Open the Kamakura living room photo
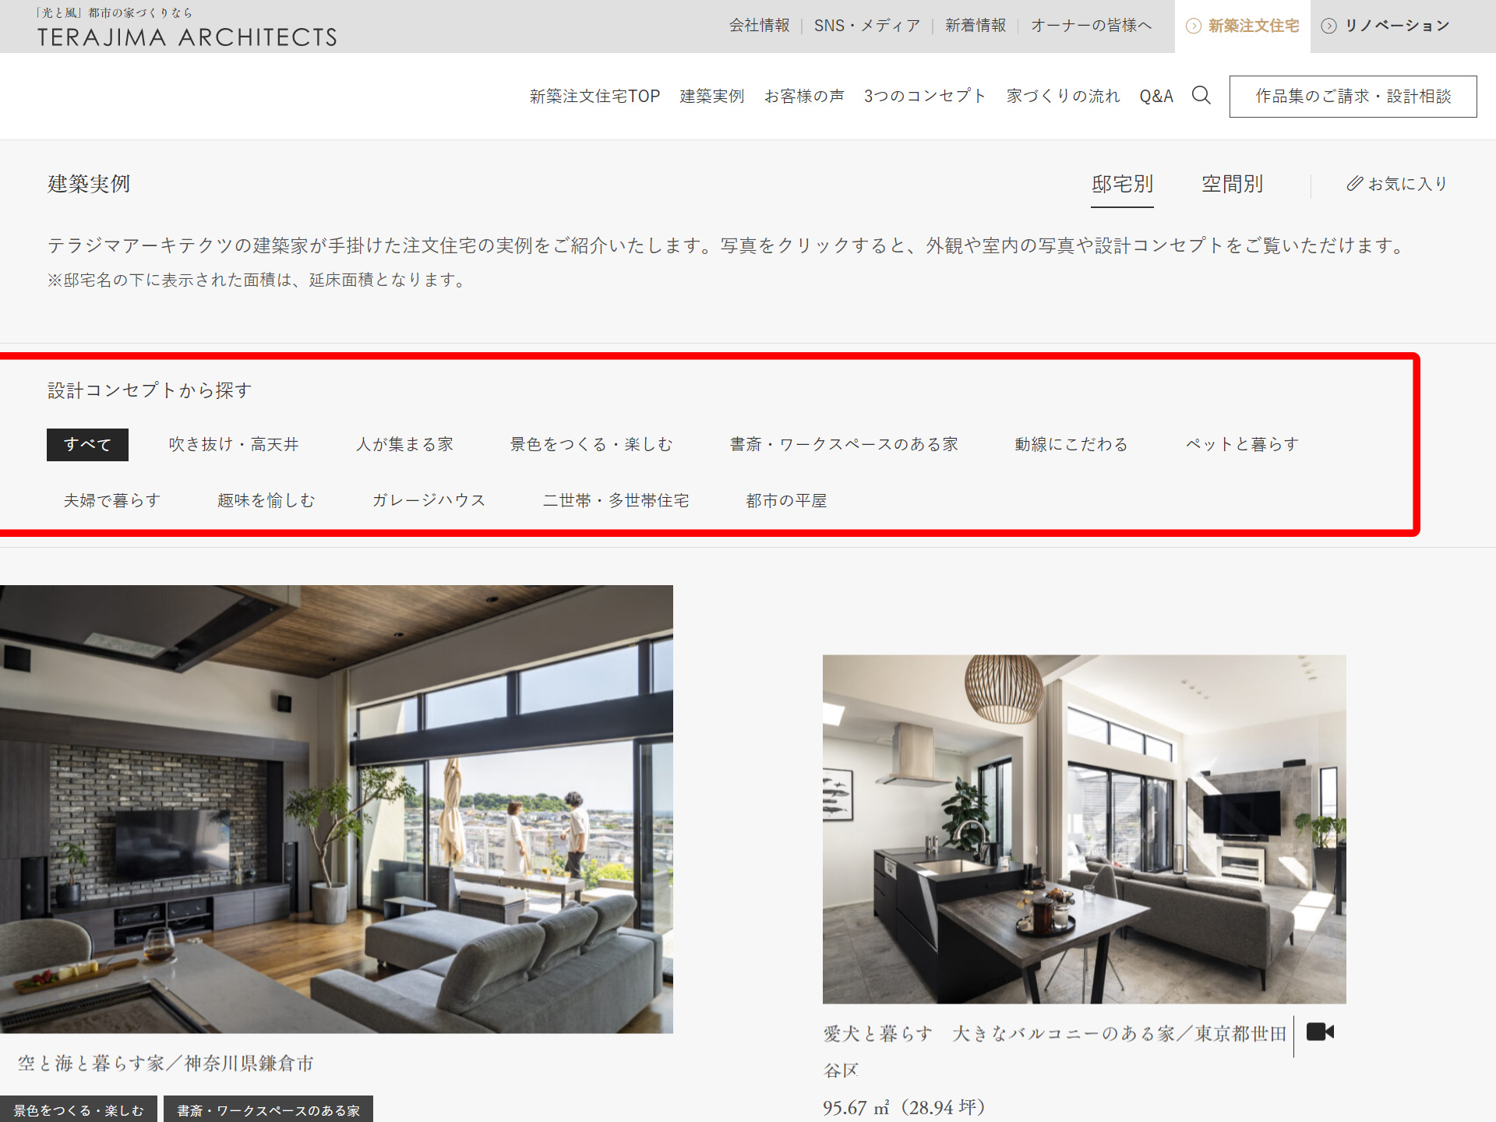The width and height of the screenshot is (1496, 1122). pos(337,809)
